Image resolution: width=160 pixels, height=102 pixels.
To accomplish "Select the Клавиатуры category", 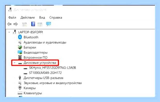I will 33,93.
